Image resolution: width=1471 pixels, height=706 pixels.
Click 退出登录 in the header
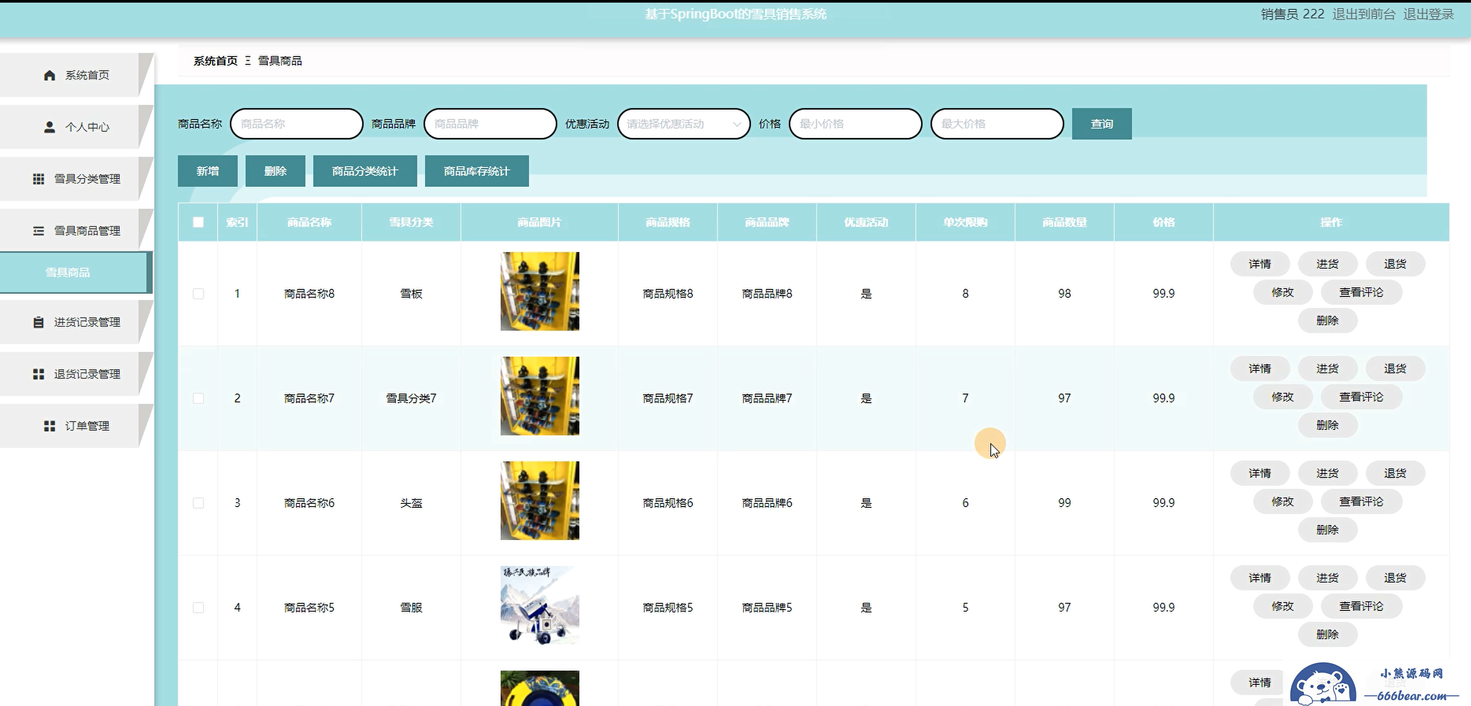point(1428,14)
